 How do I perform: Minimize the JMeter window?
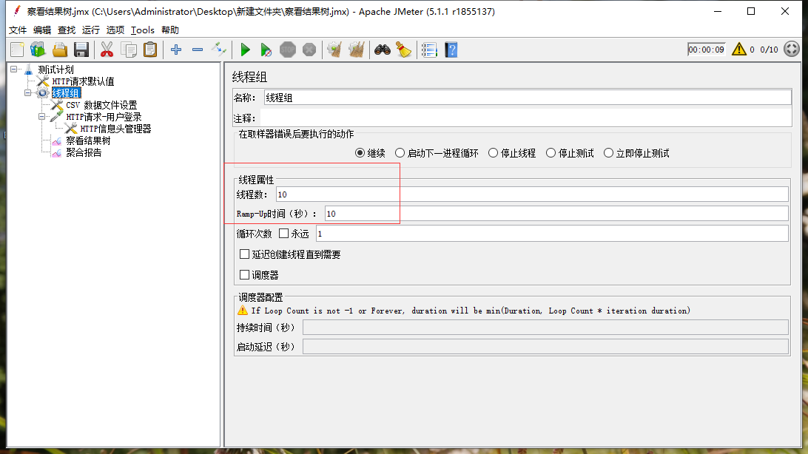[718, 11]
